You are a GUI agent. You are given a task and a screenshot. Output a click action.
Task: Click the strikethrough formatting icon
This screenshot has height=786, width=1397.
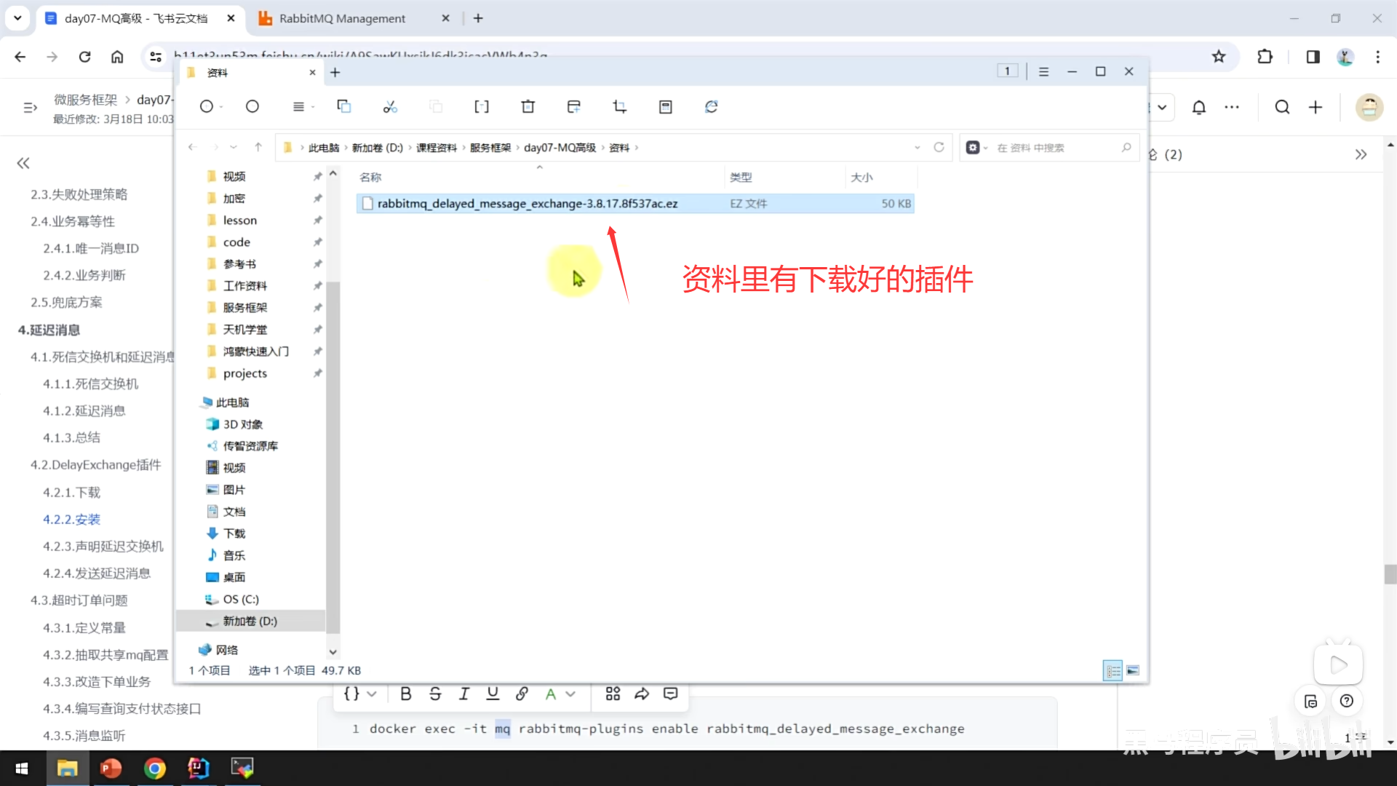pos(435,694)
